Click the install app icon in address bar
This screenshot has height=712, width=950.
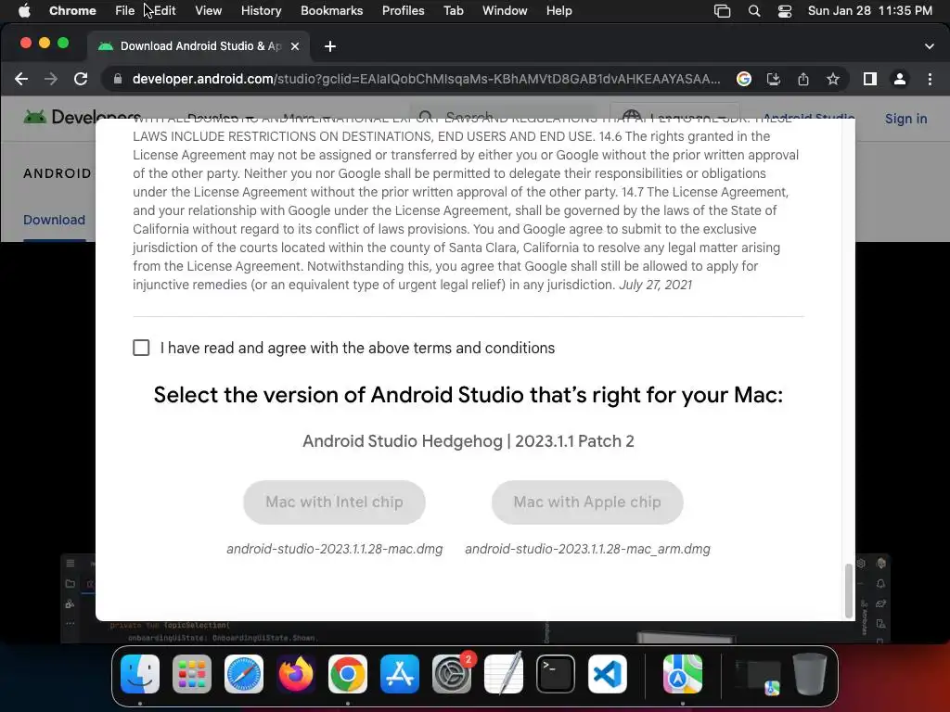[773, 79]
